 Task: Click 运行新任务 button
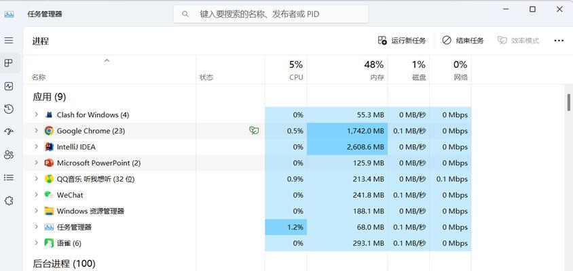pos(402,41)
